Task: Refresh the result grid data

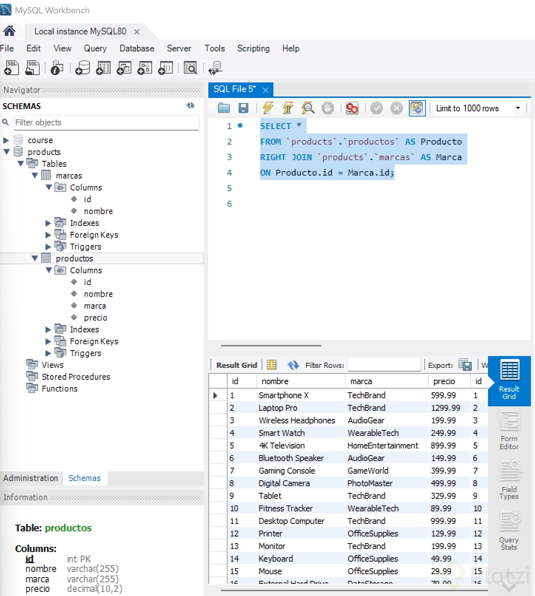Action: [x=293, y=365]
